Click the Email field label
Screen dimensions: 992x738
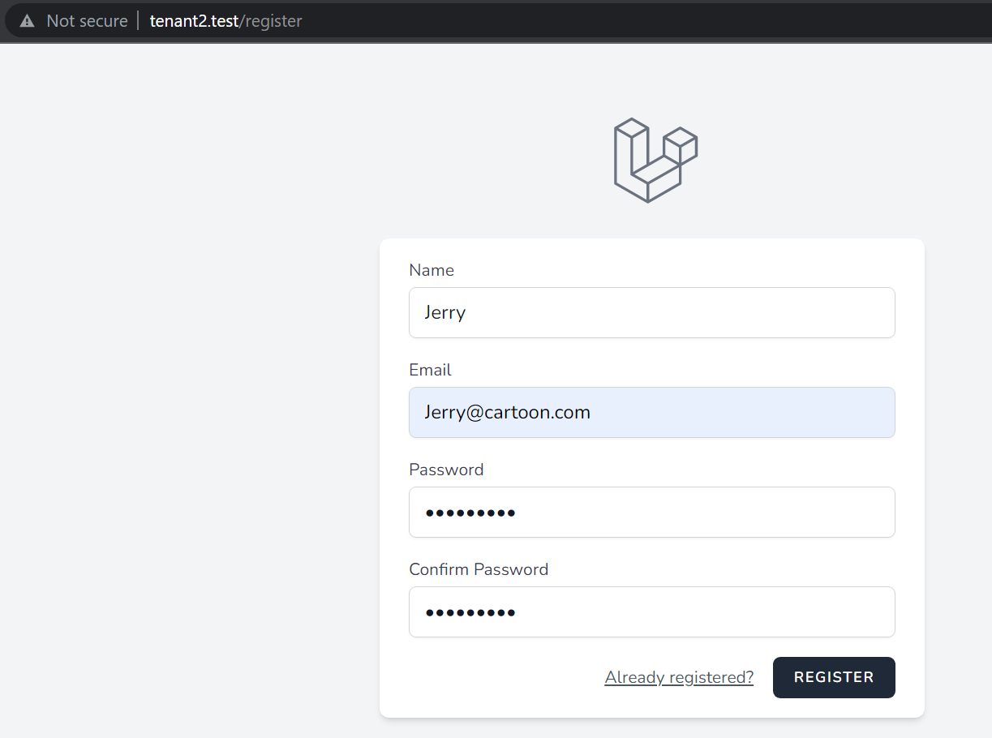(430, 370)
